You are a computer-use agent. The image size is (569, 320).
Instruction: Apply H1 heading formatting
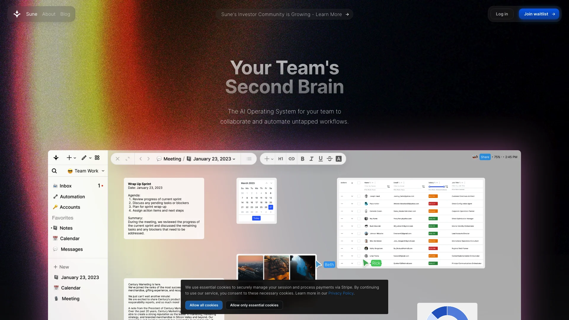tap(281, 159)
